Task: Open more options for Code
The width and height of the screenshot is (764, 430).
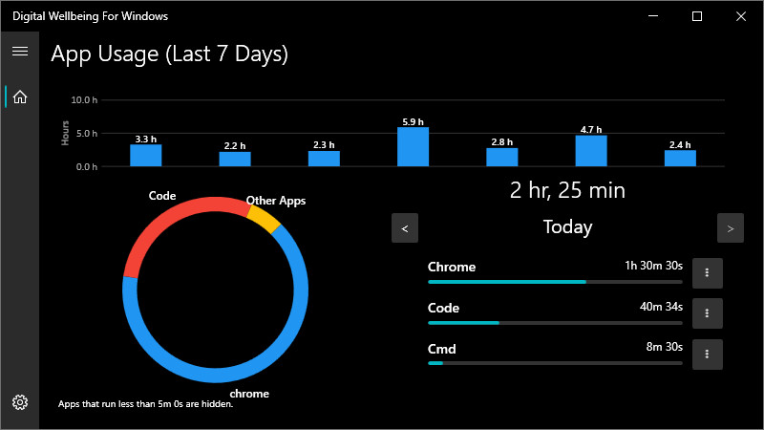Action: 707,313
